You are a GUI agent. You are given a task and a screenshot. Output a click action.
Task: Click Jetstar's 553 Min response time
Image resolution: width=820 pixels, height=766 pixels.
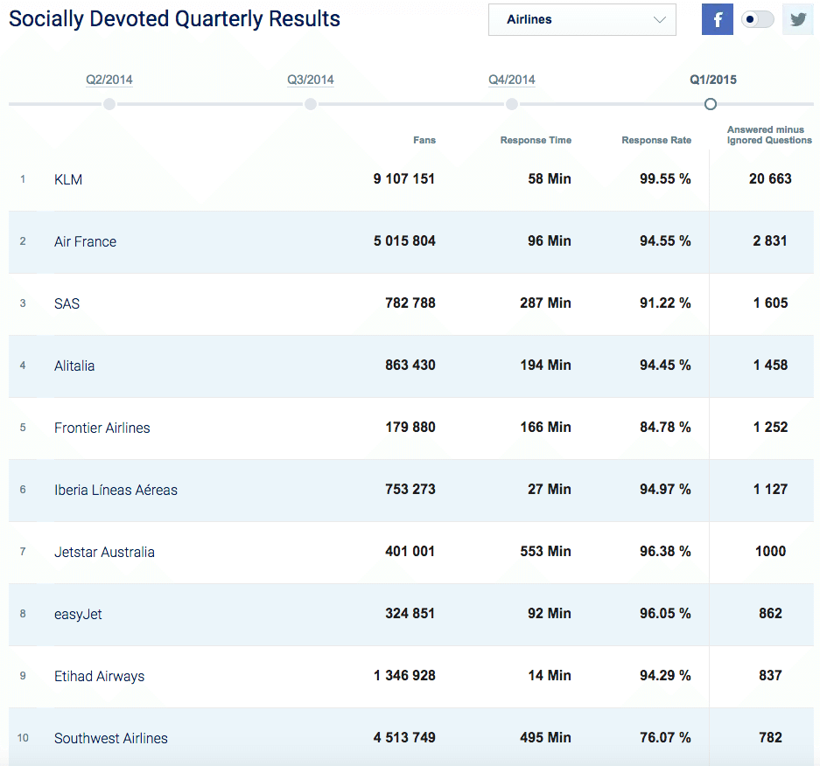pyautogui.click(x=545, y=551)
